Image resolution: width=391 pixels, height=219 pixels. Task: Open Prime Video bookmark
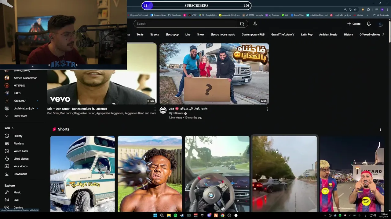click(297, 15)
